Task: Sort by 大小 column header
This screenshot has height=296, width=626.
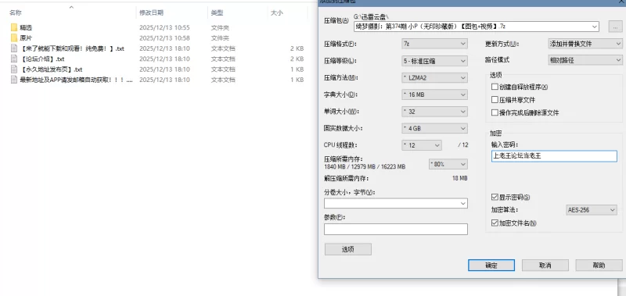Action: [x=277, y=12]
